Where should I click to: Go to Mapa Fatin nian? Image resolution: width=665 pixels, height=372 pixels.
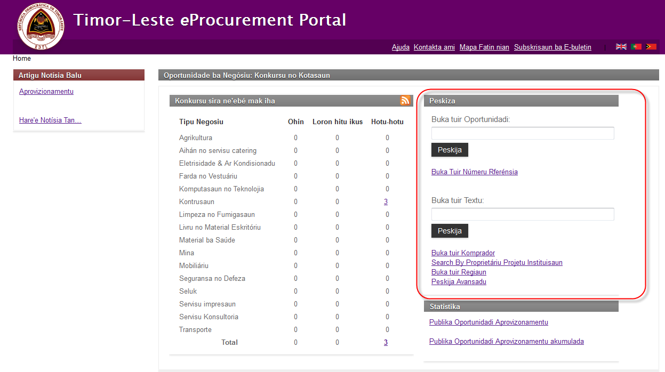click(x=484, y=47)
